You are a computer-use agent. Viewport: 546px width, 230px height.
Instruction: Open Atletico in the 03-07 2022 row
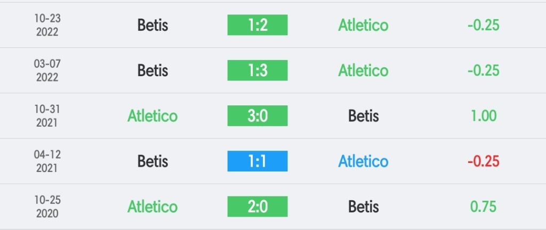point(363,70)
